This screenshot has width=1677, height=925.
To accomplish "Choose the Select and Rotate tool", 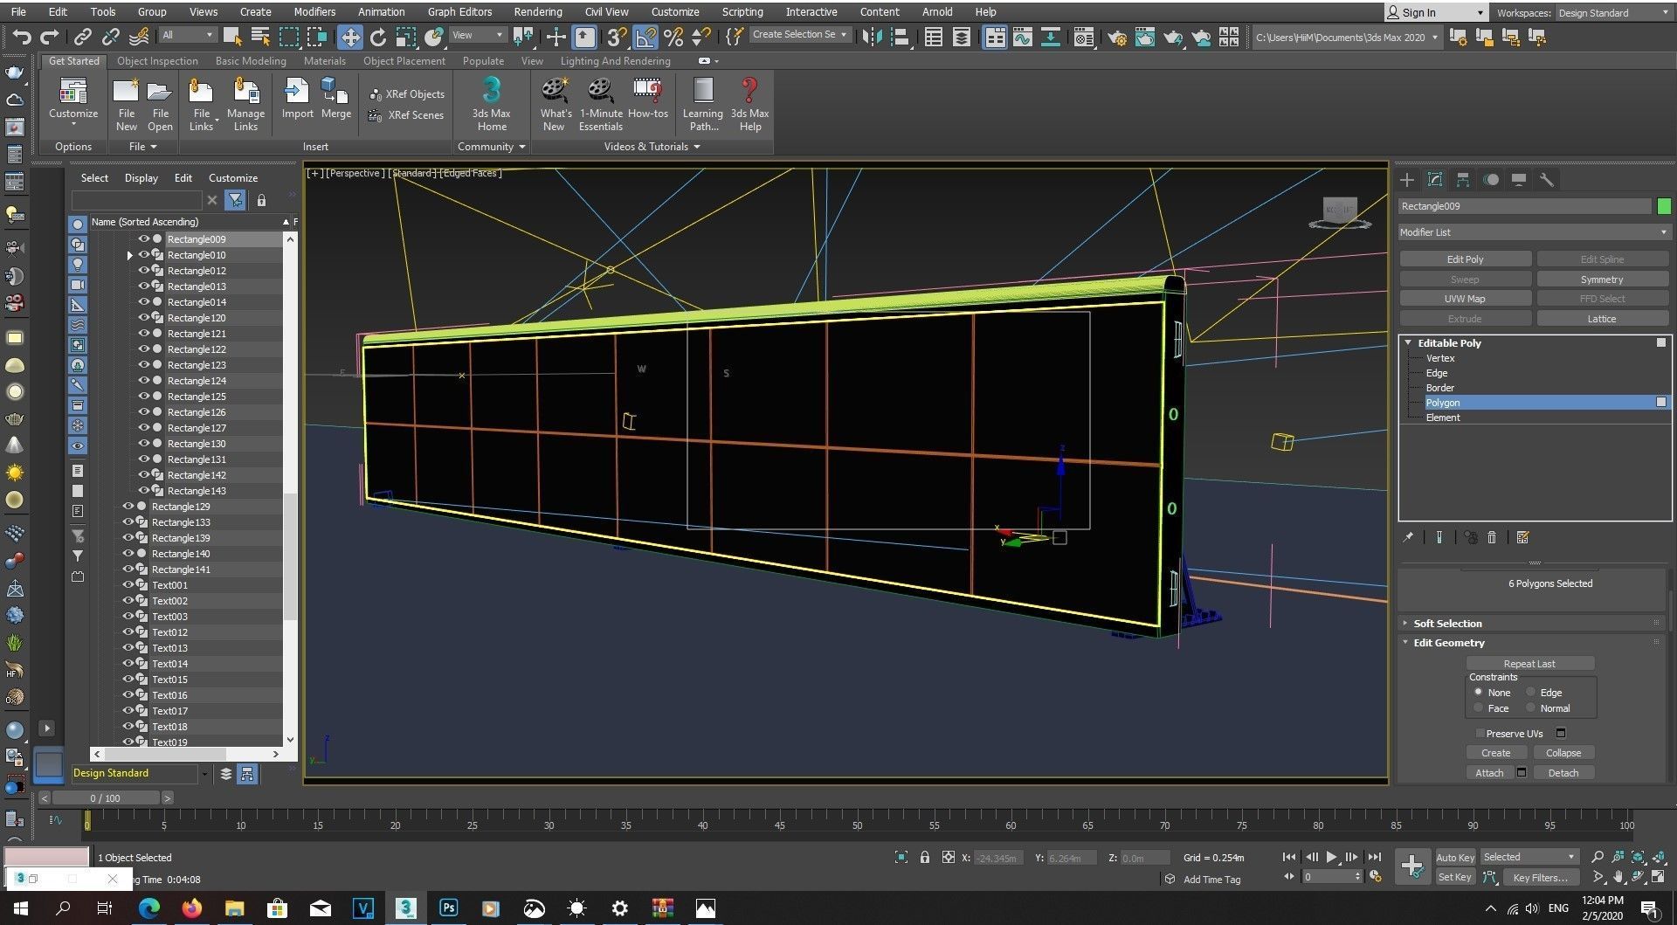I will tap(378, 37).
